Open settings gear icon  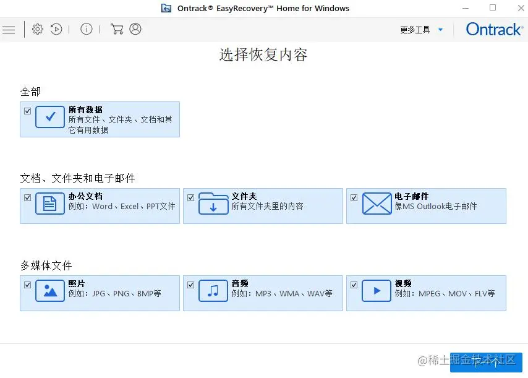pos(37,29)
